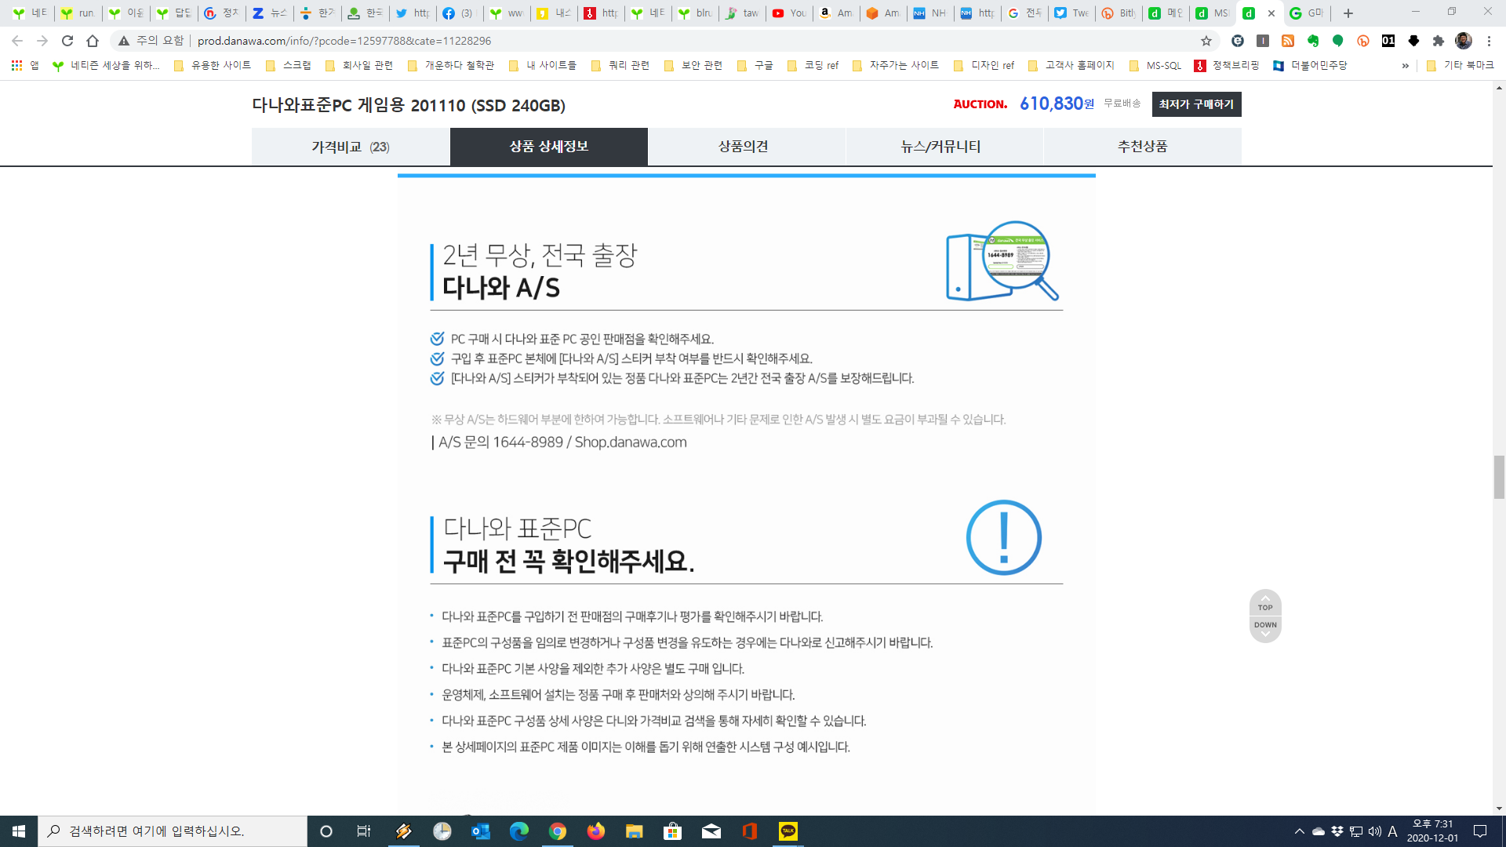Open Task View on the taskbar

(364, 831)
